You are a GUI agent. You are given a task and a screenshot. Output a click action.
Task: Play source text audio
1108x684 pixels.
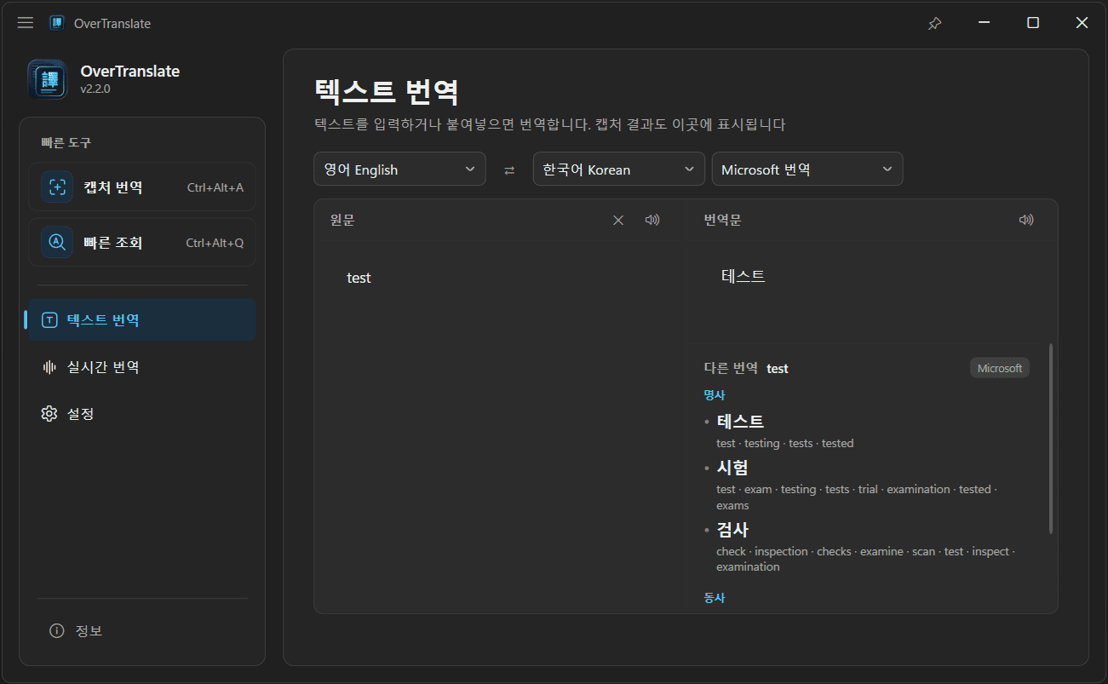tap(652, 220)
